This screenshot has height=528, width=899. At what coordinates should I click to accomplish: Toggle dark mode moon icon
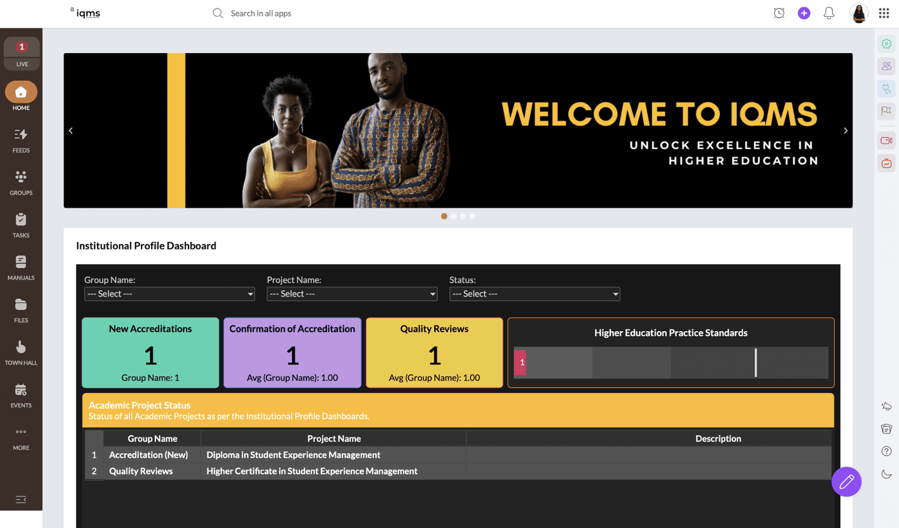(886, 474)
